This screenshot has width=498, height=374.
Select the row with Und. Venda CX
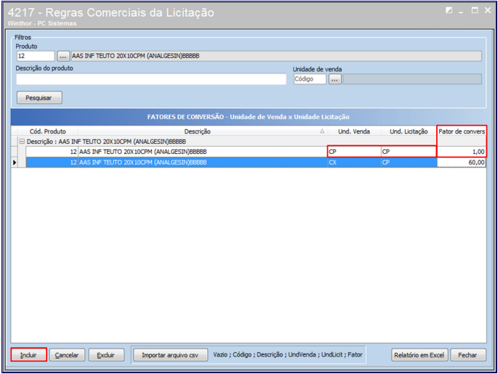[x=256, y=163]
